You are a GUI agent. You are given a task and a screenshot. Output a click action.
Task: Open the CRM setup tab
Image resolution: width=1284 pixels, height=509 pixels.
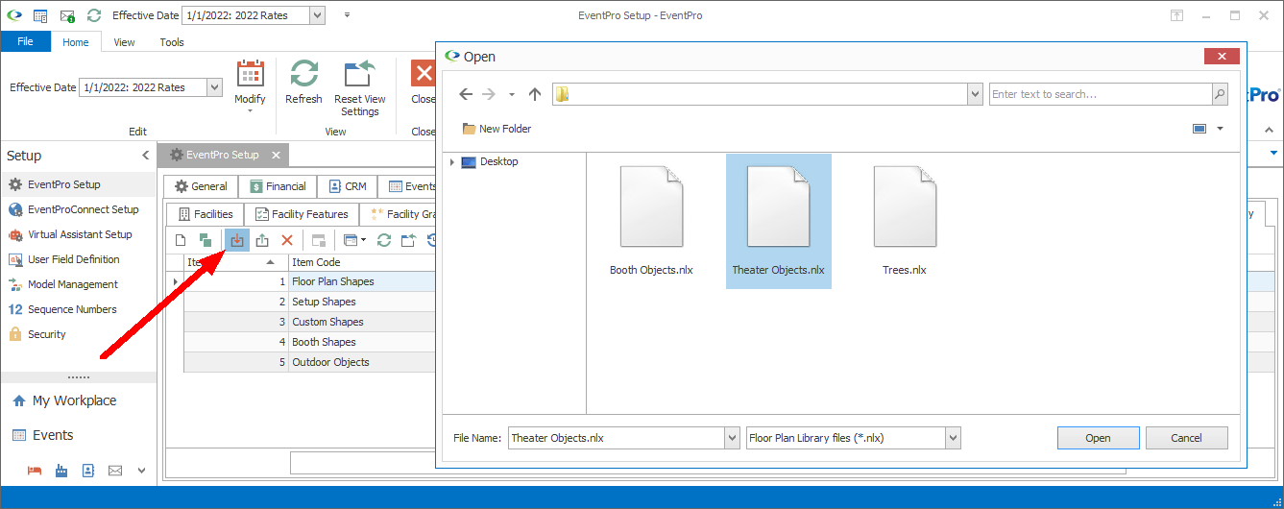(347, 186)
